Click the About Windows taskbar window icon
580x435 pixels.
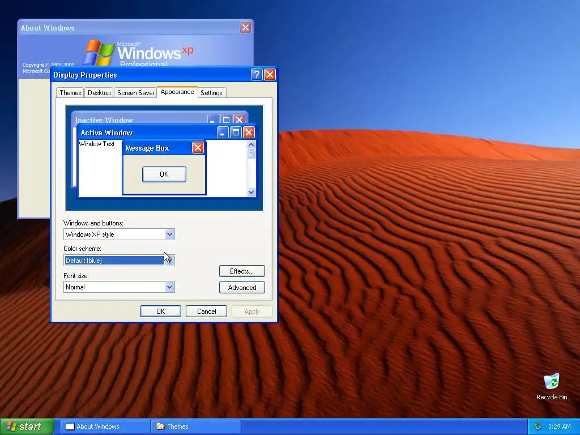pos(70,427)
